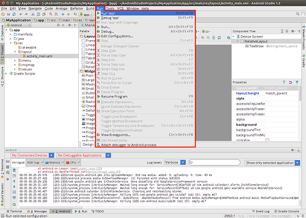Click Zoom Out icon in layout designer
Viewport: 306px width, 218px height.
pos(208,38)
